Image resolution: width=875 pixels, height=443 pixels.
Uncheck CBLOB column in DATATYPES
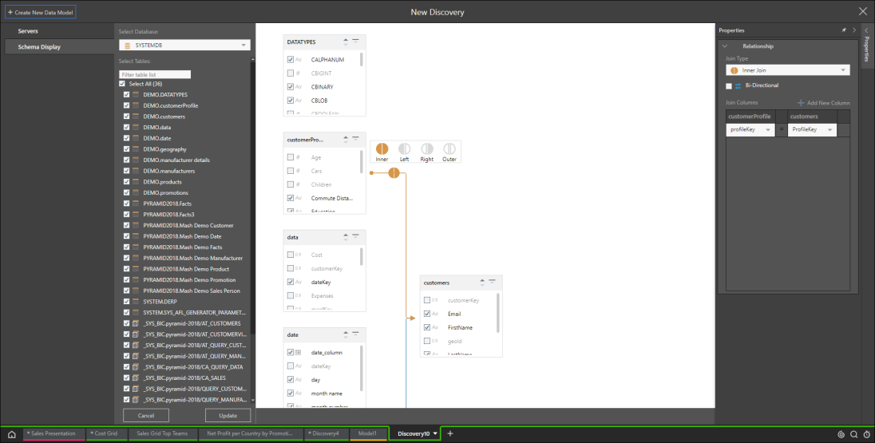click(290, 101)
